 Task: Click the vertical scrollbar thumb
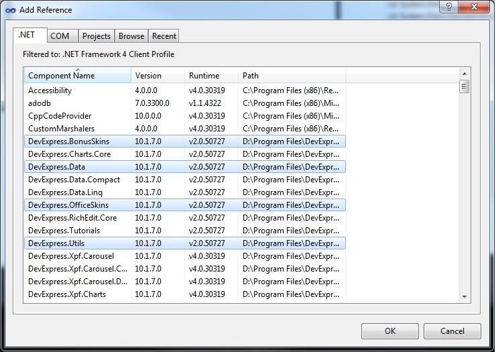click(x=464, y=86)
